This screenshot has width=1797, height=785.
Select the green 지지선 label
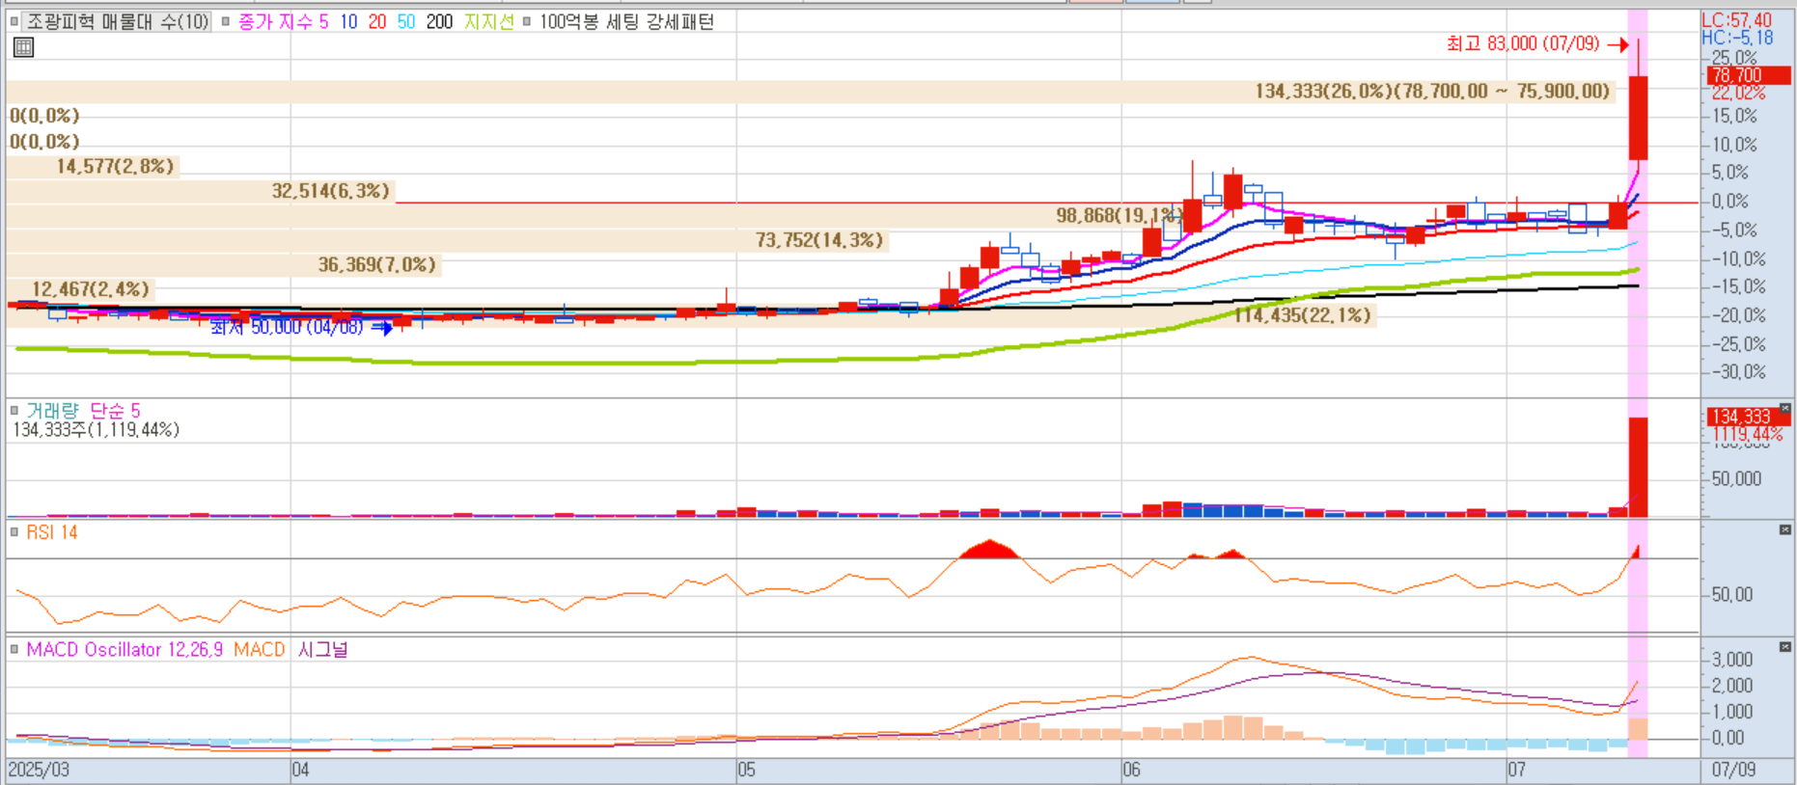[488, 21]
